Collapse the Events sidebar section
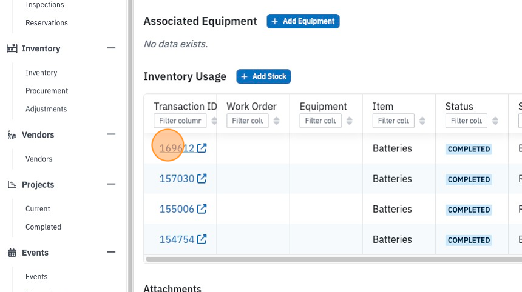 coord(111,252)
